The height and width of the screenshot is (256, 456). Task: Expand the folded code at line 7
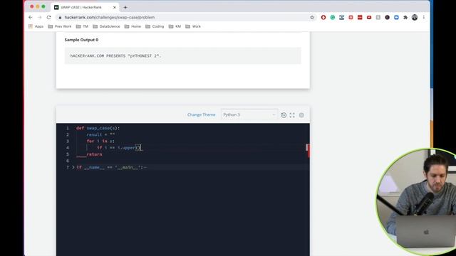[x=73, y=167]
